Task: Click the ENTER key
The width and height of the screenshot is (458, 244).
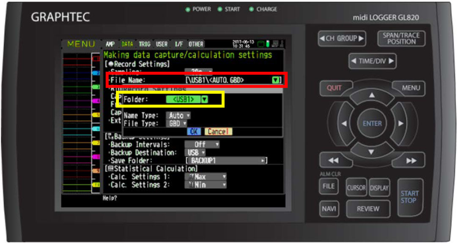Action: pos(372,124)
